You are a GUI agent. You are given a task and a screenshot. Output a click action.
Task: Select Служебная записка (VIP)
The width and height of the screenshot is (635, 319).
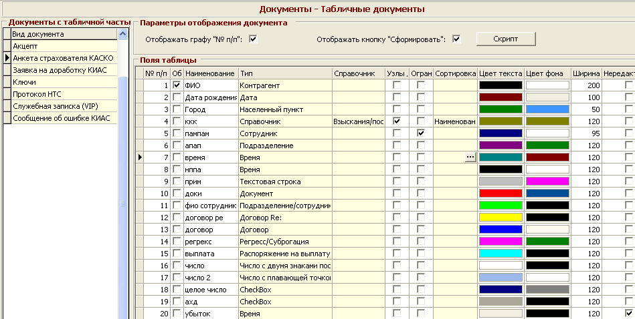(x=64, y=106)
